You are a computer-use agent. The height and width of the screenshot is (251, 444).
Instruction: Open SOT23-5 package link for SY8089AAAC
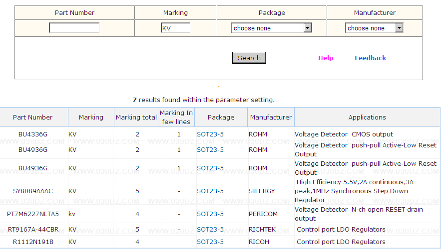click(x=210, y=191)
